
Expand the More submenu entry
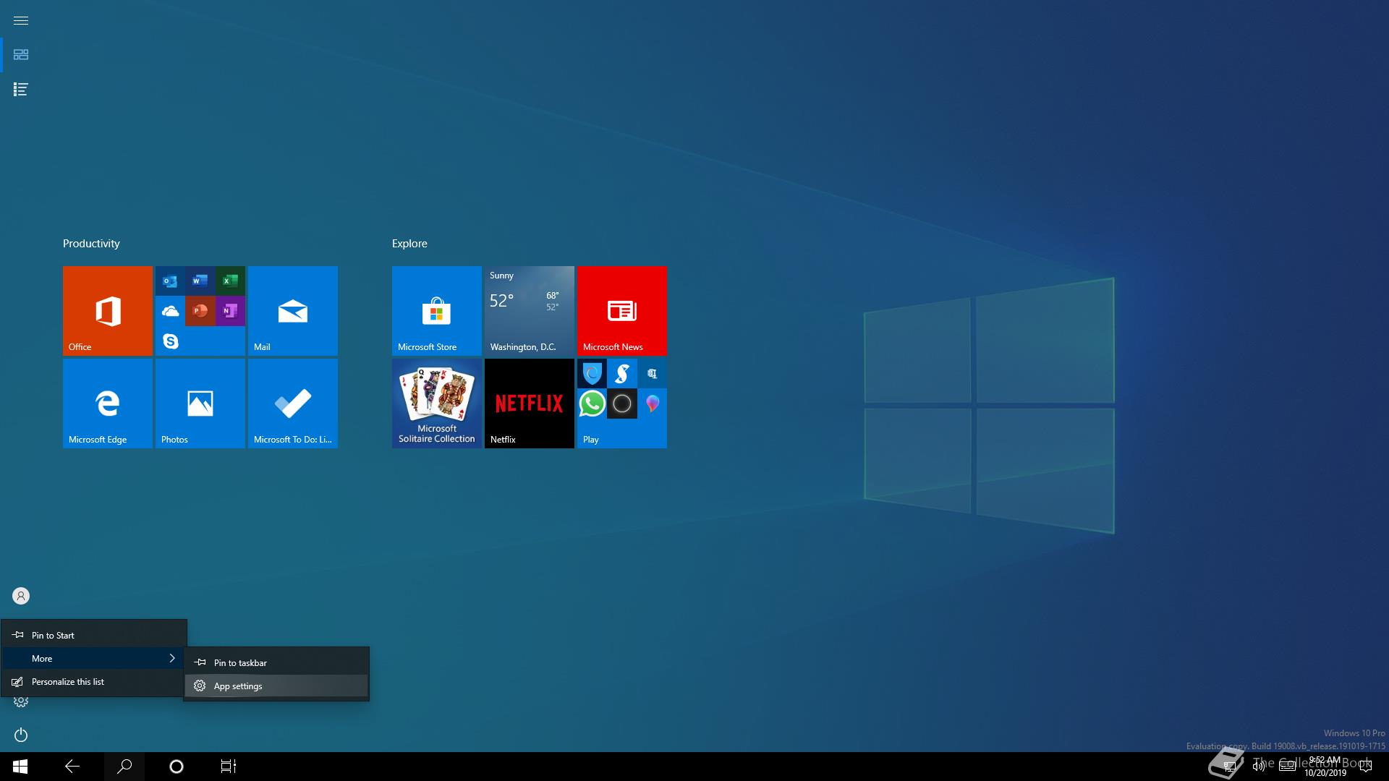[x=94, y=659]
